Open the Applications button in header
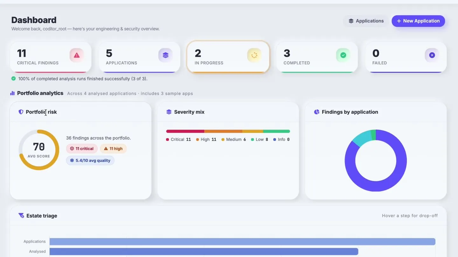 (366, 21)
